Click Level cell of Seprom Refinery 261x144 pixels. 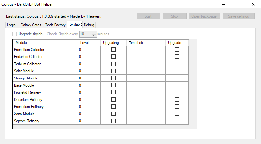(x=89, y=121)
